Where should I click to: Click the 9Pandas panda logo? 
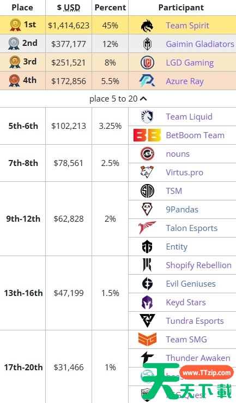tap(147, 209)
